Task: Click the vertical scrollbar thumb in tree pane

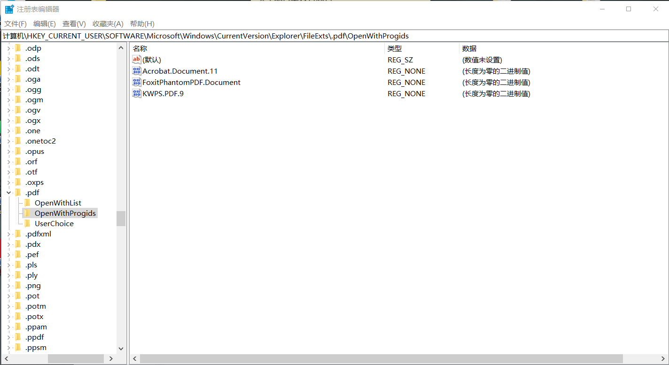Action: (x=121, y=219)
